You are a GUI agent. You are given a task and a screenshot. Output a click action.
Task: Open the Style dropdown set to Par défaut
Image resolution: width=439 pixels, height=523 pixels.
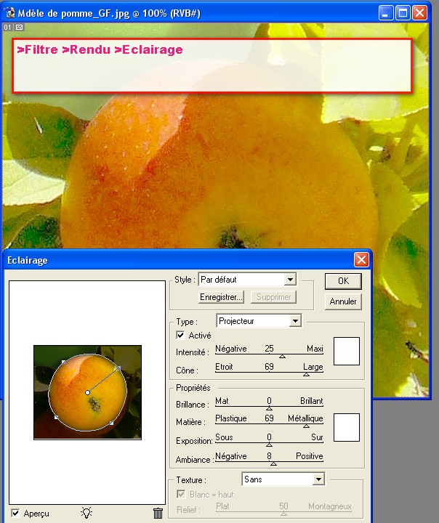tap(247, 280)
